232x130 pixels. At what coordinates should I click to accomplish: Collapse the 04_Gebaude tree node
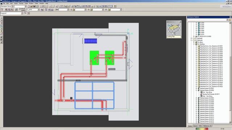click(x=191, y=40)
